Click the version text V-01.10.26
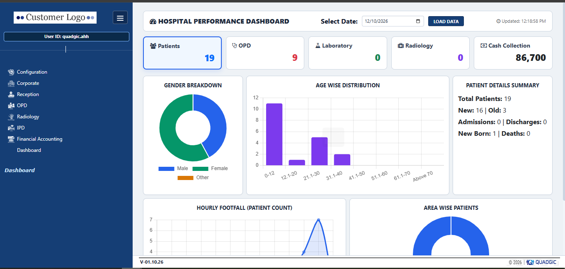The image size is (565, 269). tap(152, 262)
